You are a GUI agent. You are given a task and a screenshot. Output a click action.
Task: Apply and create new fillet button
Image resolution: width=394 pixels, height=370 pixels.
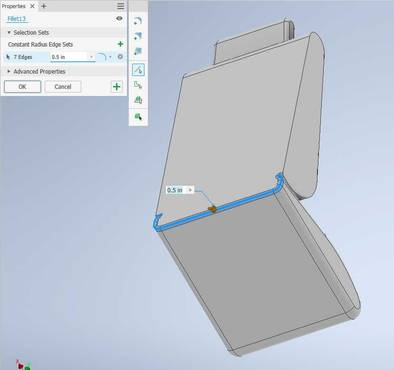click(x=116, y=86)
